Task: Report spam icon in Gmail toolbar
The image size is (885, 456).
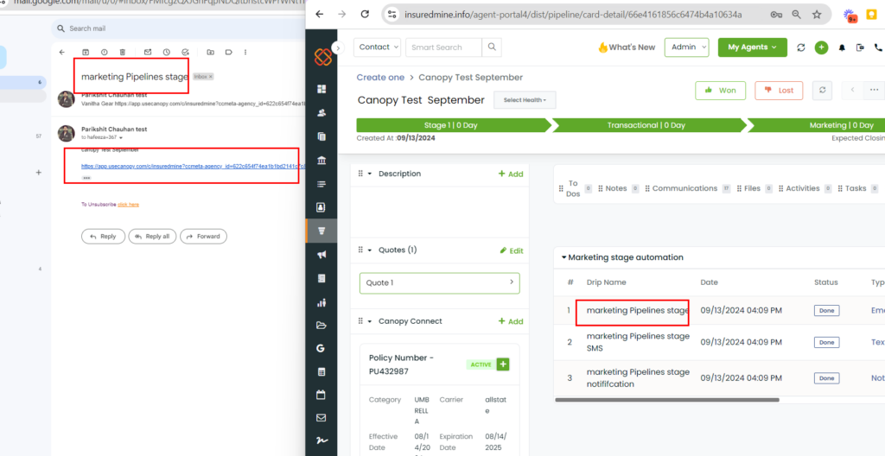Action: 104,52
